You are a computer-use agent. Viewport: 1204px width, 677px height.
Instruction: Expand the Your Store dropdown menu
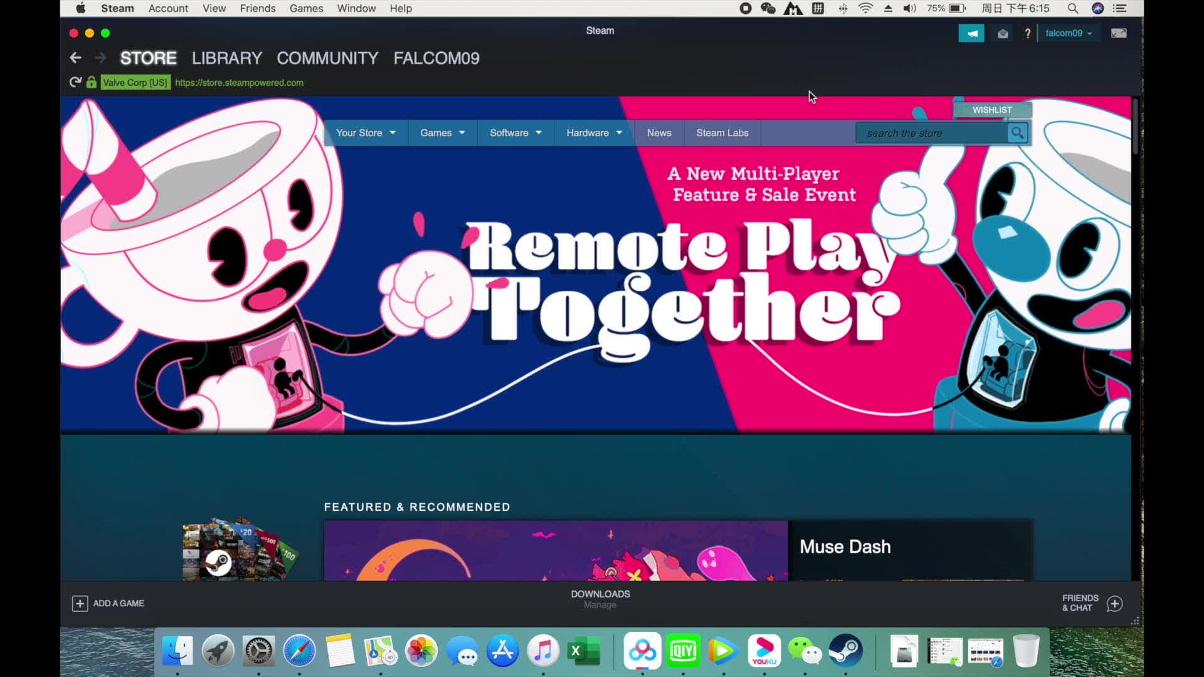click(x=364, y=133)
